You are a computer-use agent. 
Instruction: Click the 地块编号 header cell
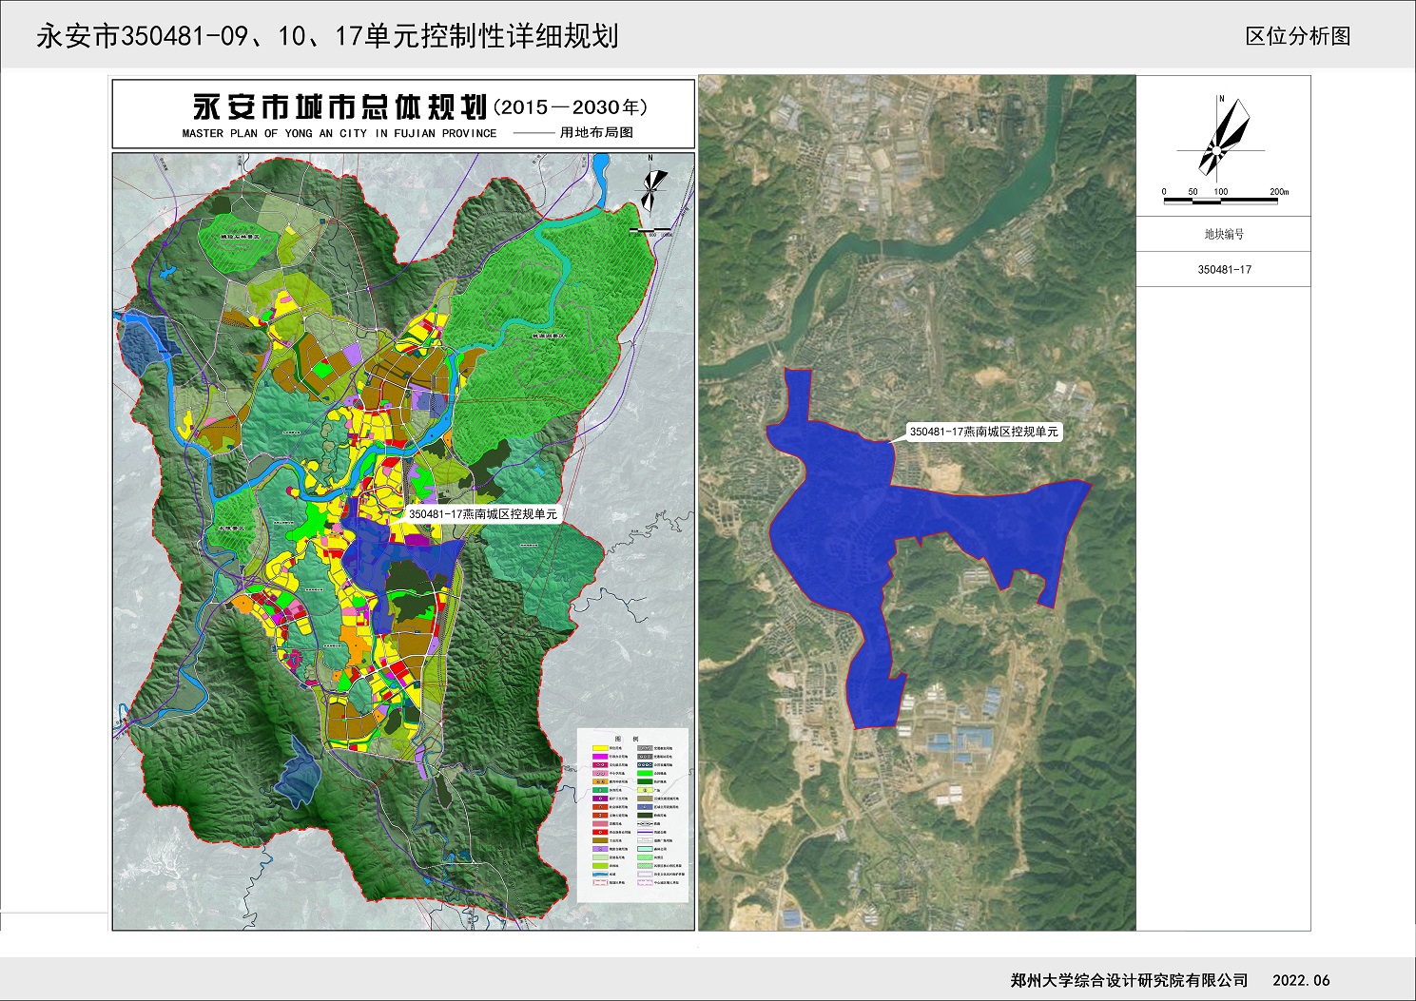click(x=1223, y=234)
